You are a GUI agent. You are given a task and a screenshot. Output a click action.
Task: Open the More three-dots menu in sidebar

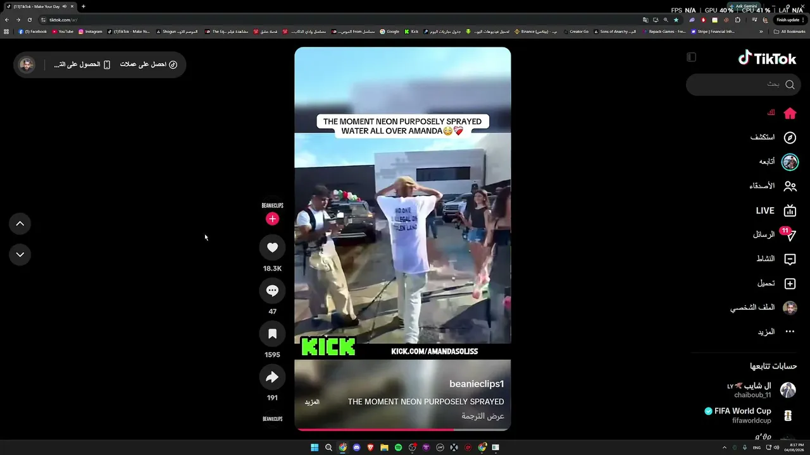point(790,332)
